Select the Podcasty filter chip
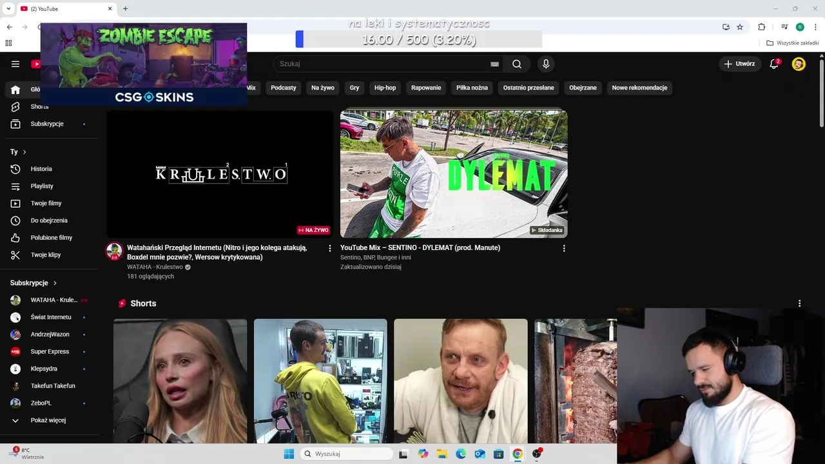This screenshot has width=825, height=464. coord(284,88)
